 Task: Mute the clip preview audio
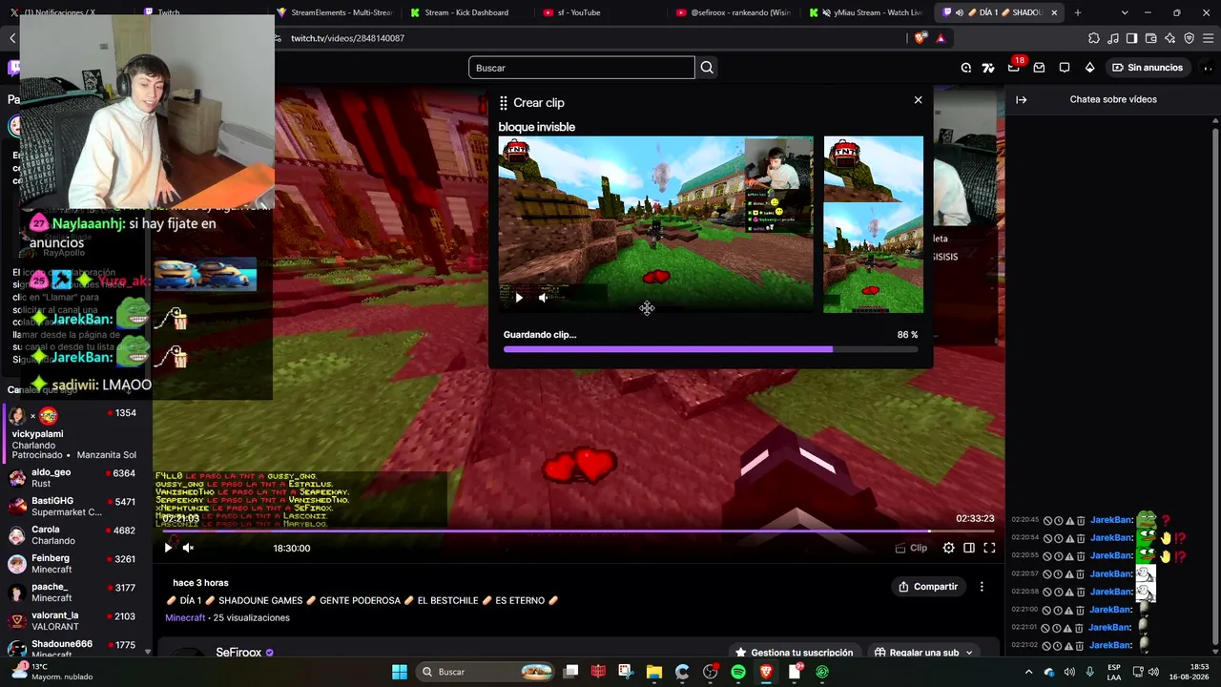click(x=543, y=298)
